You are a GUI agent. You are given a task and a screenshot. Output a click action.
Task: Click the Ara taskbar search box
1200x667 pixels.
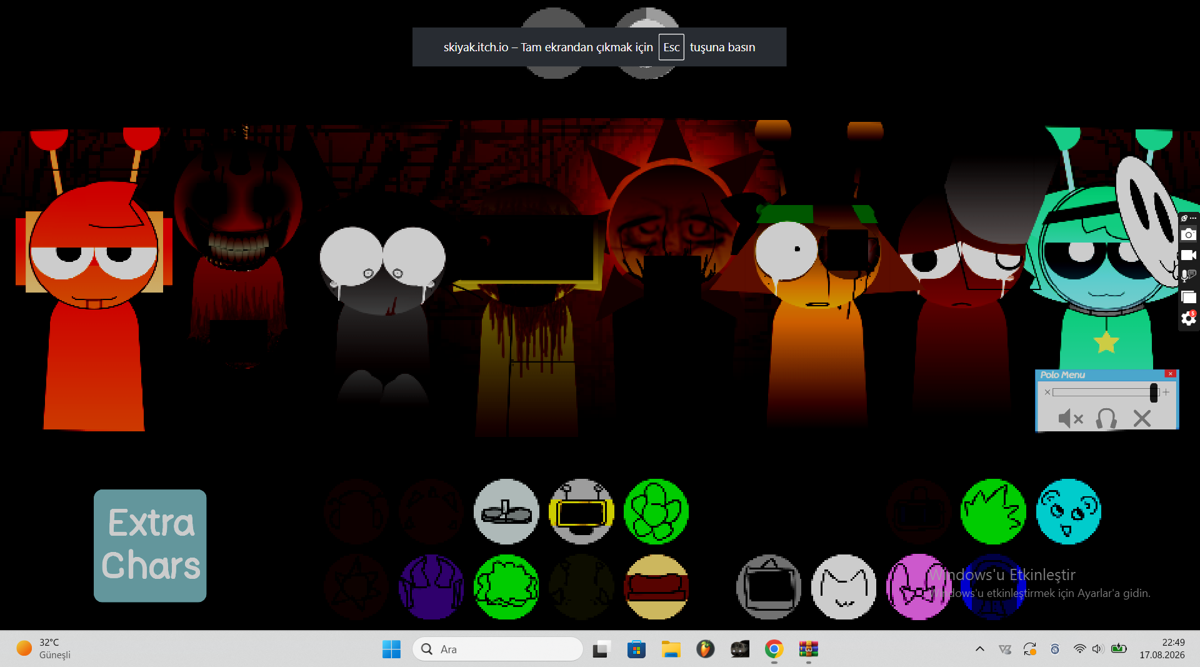click(497, 649)
